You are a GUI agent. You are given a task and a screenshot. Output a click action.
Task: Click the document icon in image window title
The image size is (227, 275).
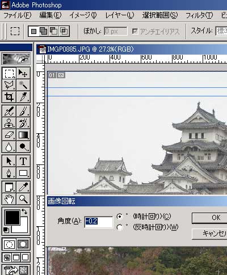tap(42, 49)
